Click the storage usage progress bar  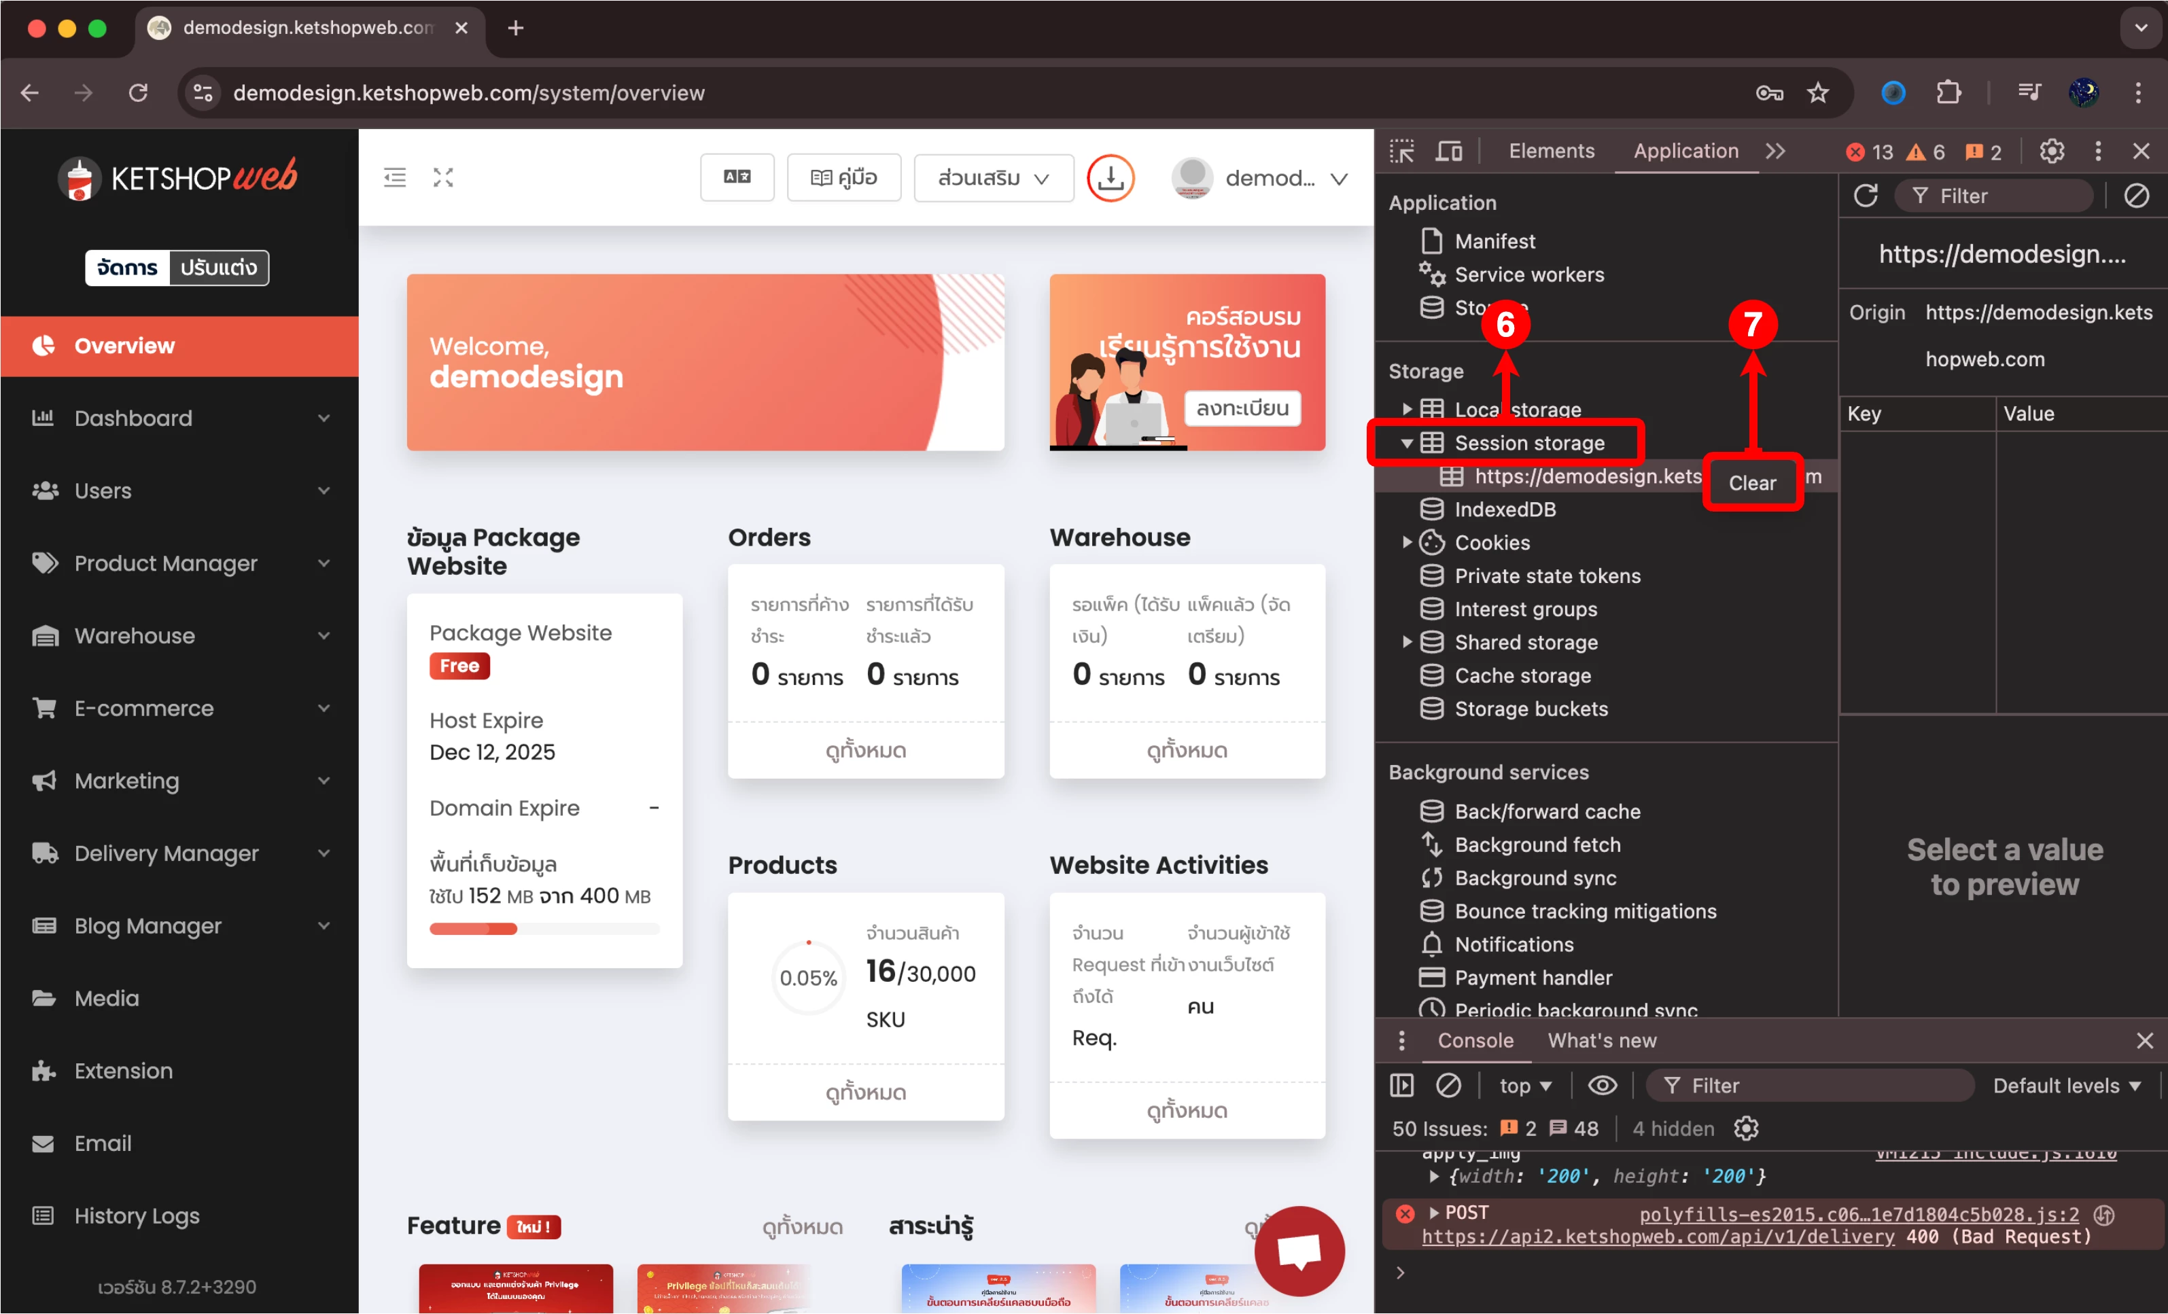pos(544,929)
